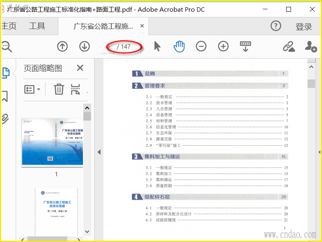322x242 pixels.
Task: Open the scrolling page display tool
Action: pos(246,46)
